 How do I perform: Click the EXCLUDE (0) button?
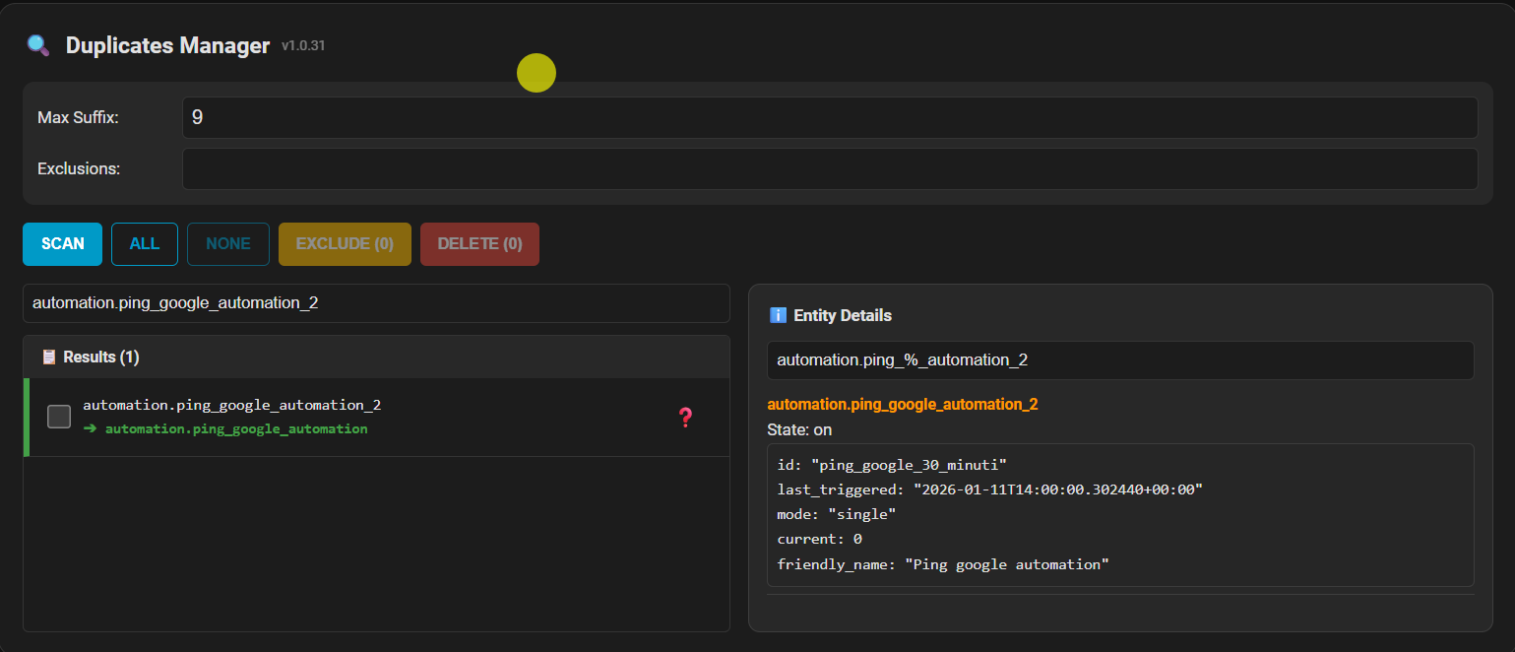click(x=345, y=244)
